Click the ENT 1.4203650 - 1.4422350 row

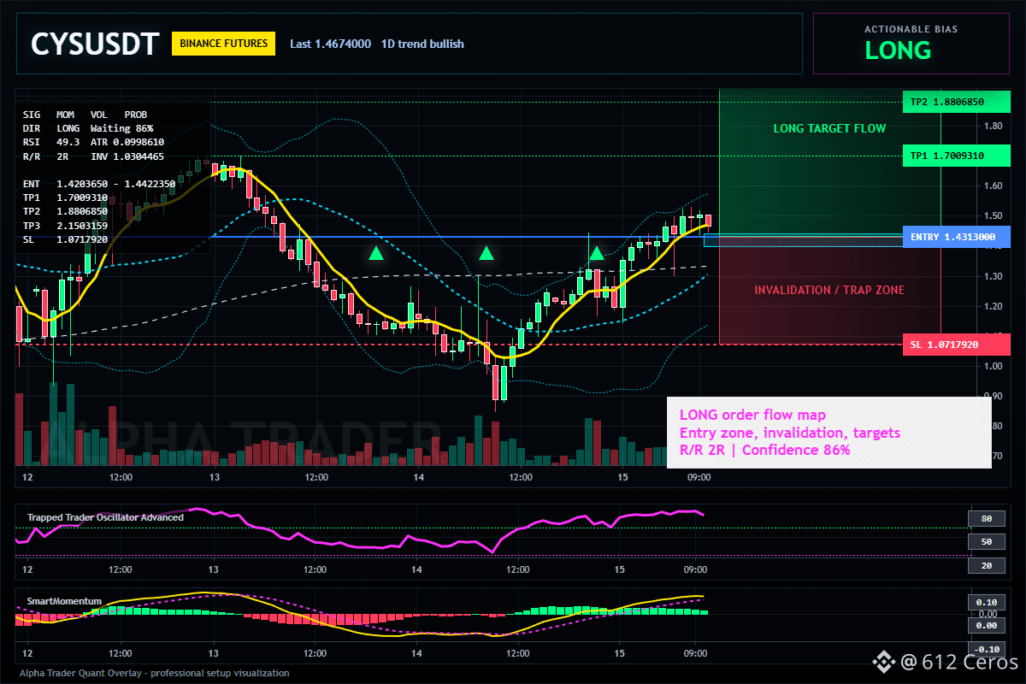(99, 184)
